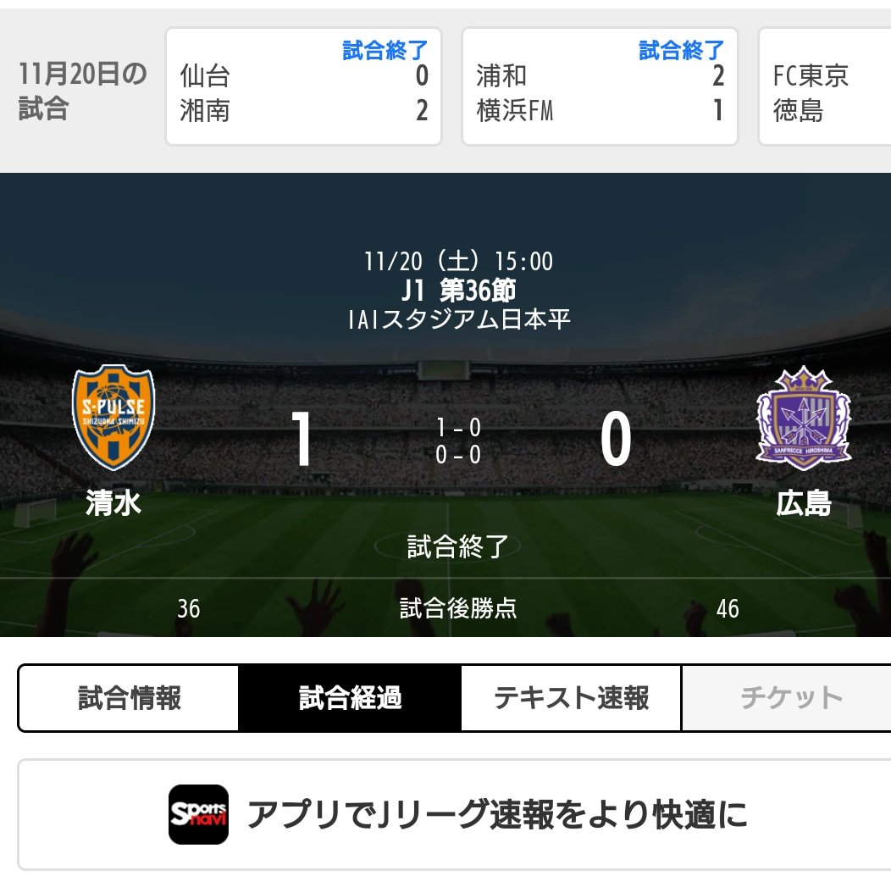Image resolution: width=891 pixels, height=876 pixels.
Task: Tap the Sanfrecce Hiroshima team crest
Action: [804, 418]
